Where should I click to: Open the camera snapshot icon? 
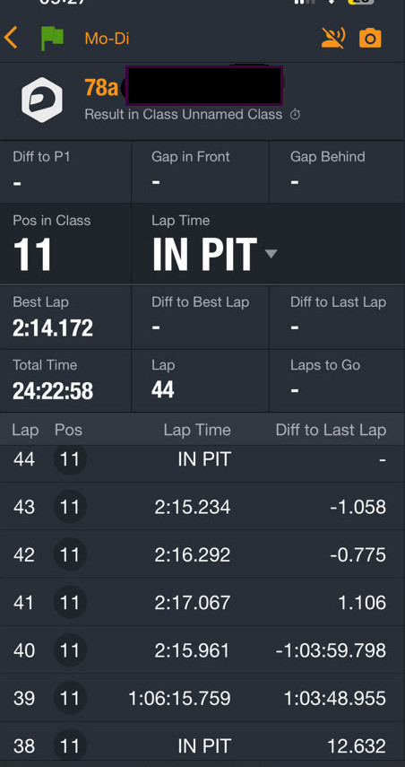point(370,38)
